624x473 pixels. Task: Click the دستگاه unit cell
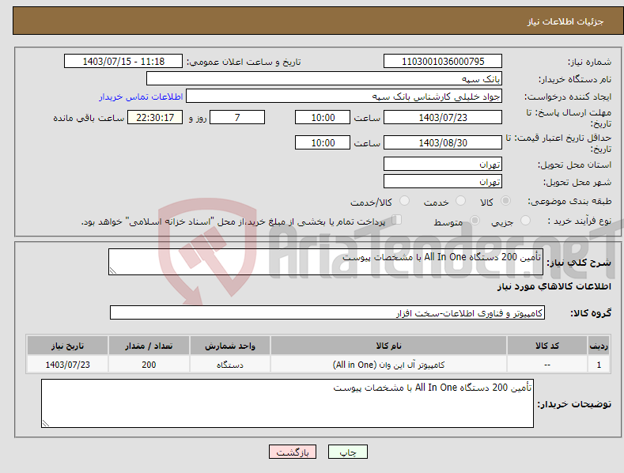pos(230,365)
